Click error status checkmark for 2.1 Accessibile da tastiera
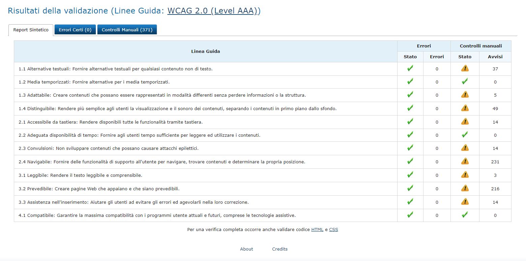 click(x=410, y=122)
